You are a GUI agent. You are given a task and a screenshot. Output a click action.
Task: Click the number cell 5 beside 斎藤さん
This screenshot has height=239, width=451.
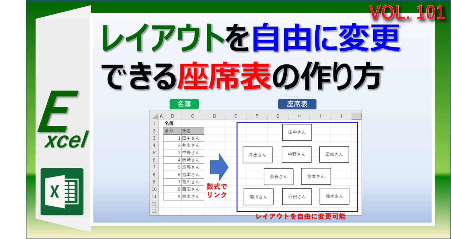pyautogui.click(x=172, y=167)
